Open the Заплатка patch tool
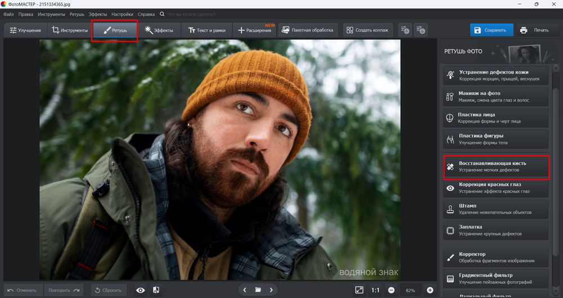 click(x=496, y=230)
